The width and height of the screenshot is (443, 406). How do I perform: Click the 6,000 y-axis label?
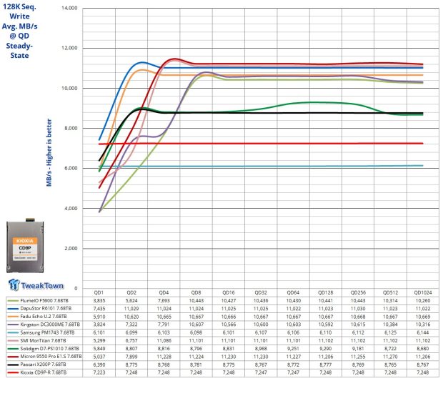(x=71, y=168)
